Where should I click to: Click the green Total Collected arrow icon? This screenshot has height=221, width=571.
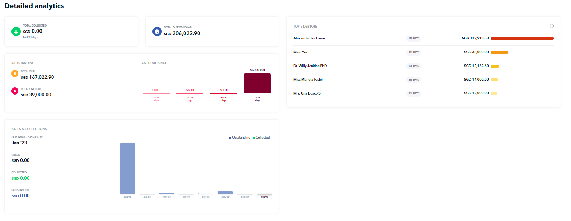[x=16, y=32]
